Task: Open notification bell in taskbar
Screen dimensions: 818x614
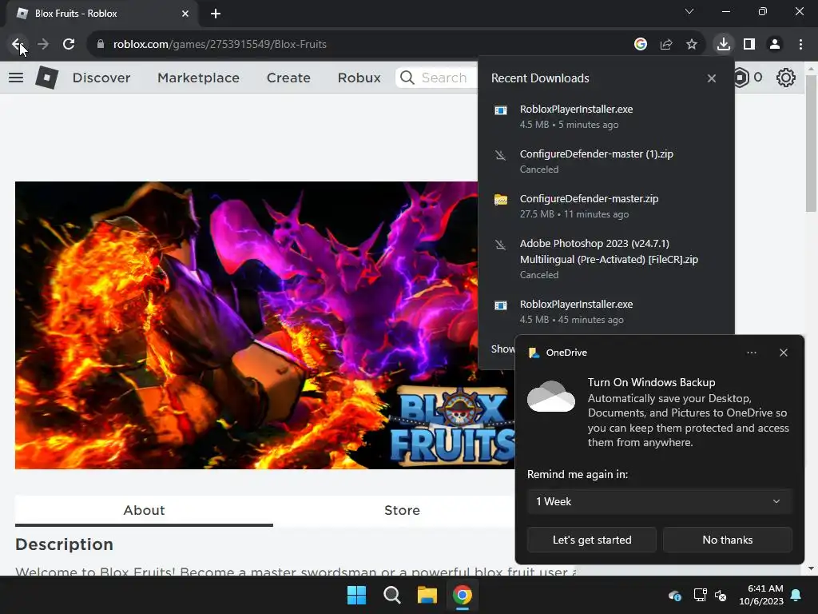Action: (x=796, y=595)
